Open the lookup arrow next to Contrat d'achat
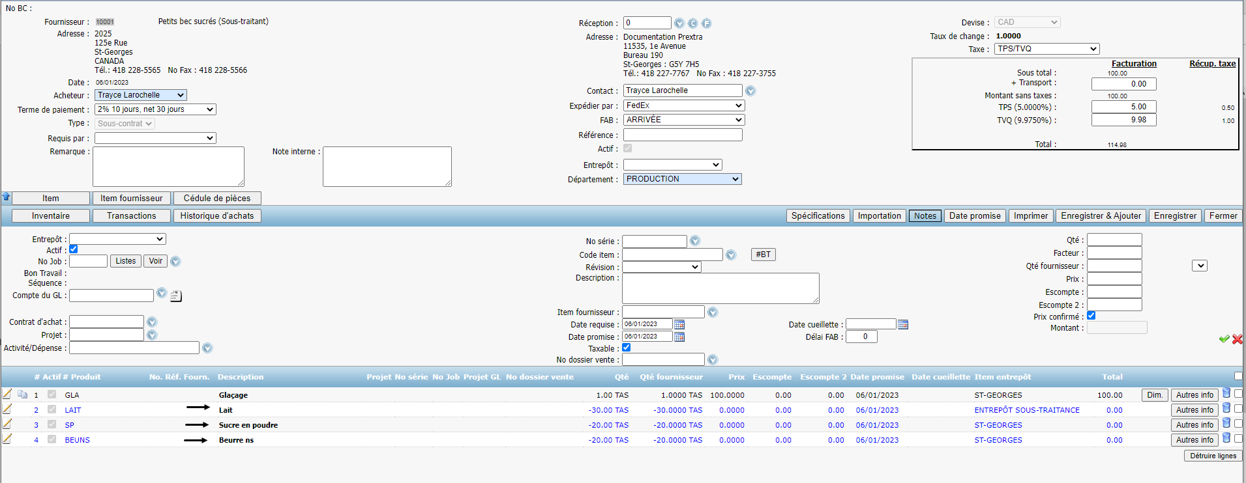Image resolution: width=1246 pixels, height=483 pixels. point(152,322)
